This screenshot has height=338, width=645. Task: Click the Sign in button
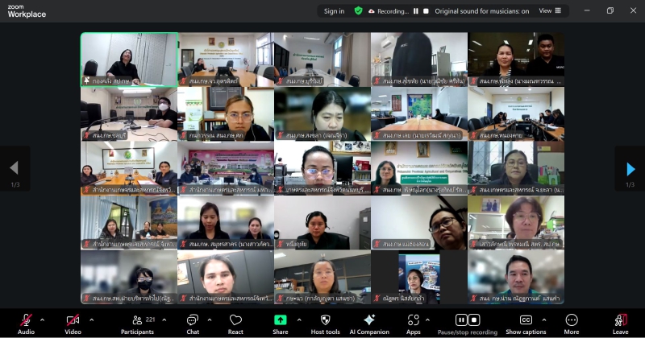pos(334,11)
